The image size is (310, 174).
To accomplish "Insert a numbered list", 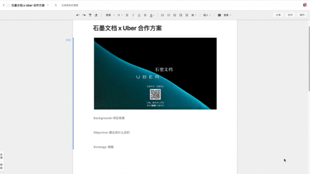I will click(162, 15).
